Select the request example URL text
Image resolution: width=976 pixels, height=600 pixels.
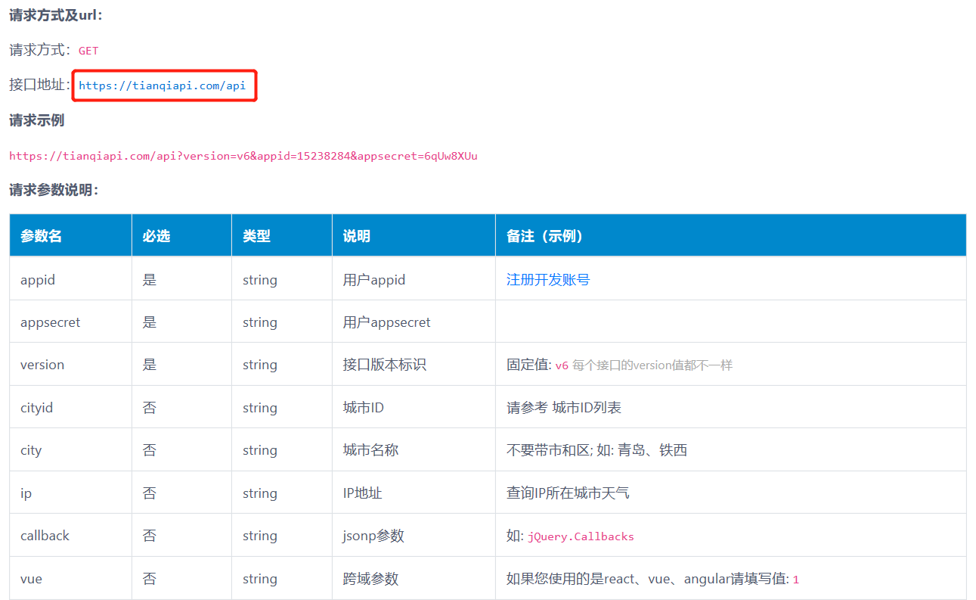coord(243,156)
